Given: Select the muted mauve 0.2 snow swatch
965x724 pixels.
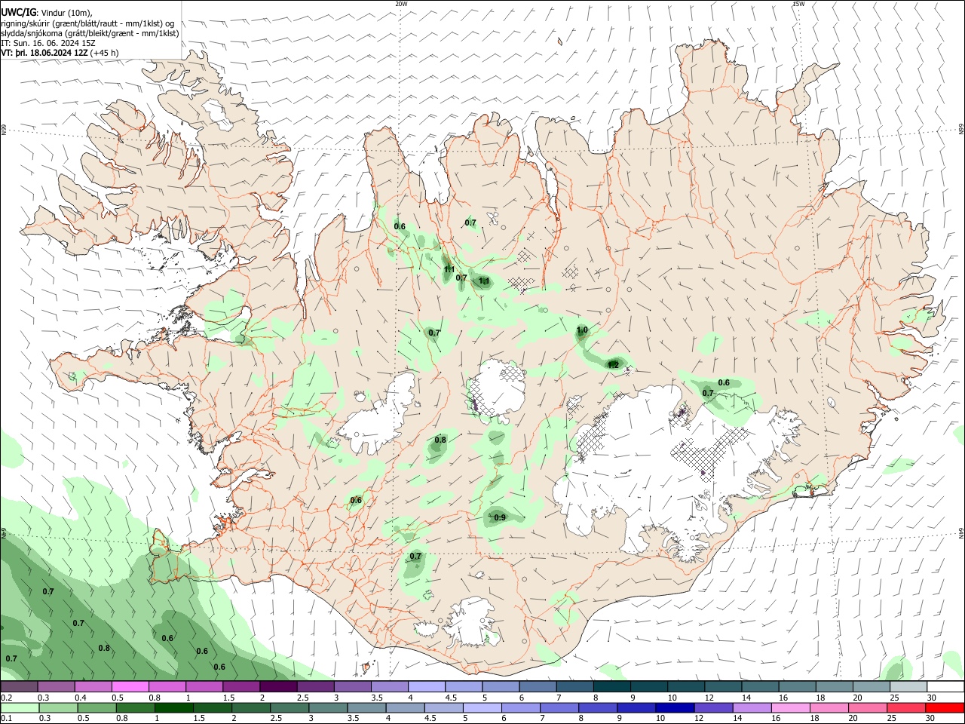Looking at the screenshot, I should 19,687.
